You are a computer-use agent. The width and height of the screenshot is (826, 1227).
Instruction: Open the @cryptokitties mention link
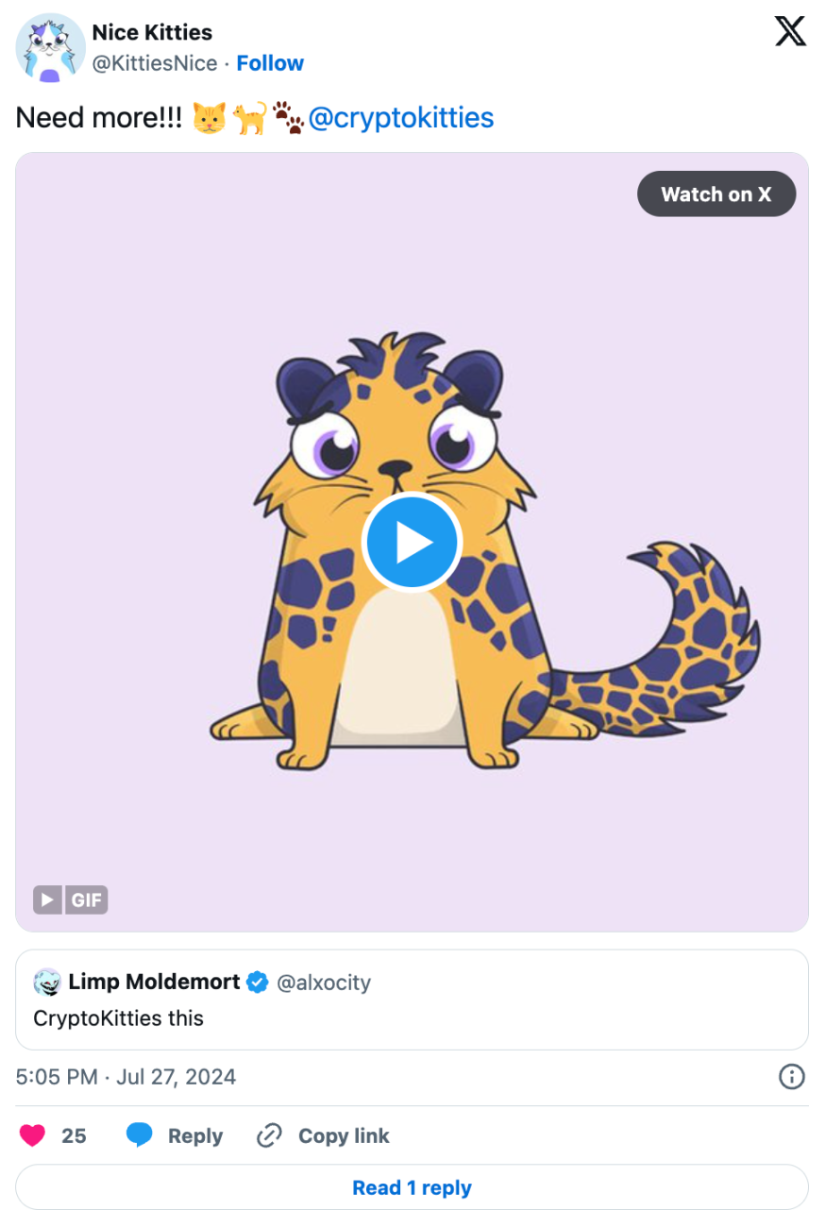(x=400, y=118)
